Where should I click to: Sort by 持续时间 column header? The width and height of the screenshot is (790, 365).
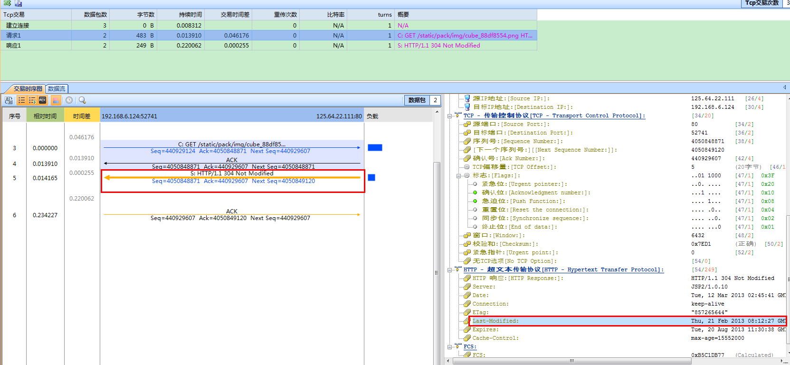(181, 15)
